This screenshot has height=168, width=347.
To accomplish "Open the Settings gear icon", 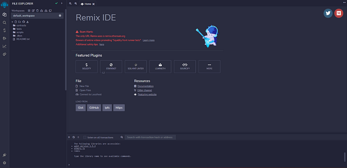I will coord(5,163).
